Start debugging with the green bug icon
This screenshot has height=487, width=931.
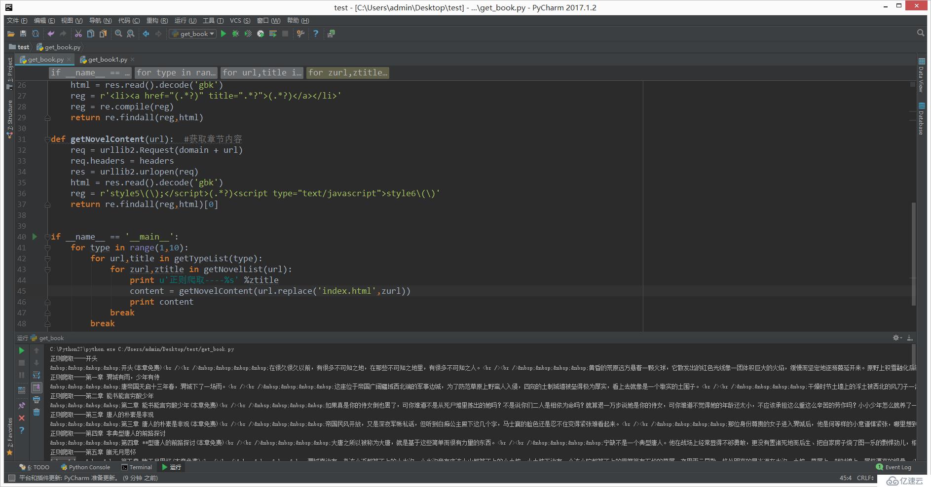point(236,34)
